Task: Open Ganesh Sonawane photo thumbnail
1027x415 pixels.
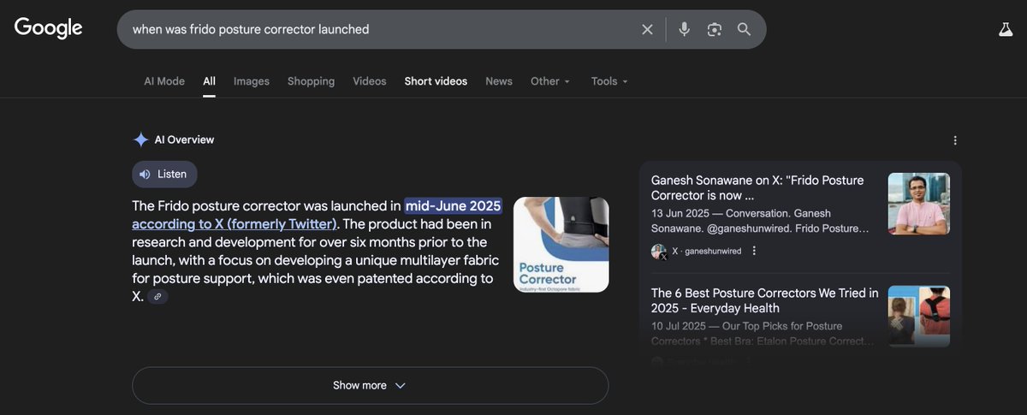Action: pos(919,204)
